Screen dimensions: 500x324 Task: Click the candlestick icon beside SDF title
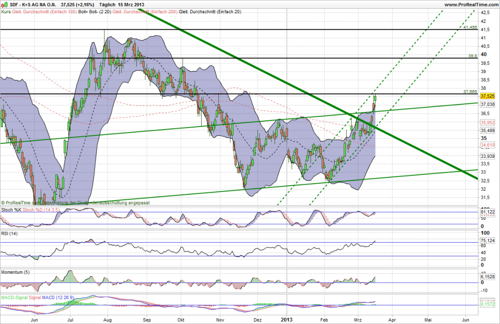[x=4, y=4]
